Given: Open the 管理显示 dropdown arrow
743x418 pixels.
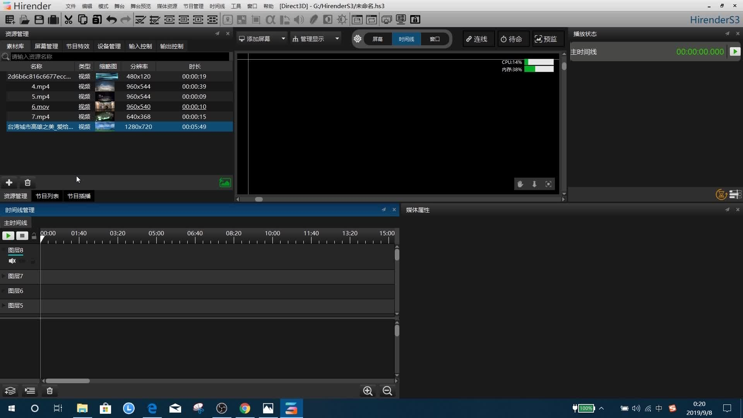Looking at the screenshot, I should point(337,39).
